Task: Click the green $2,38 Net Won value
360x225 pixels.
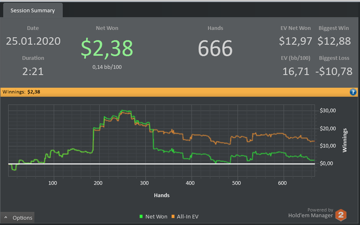Action: point(107,48)
